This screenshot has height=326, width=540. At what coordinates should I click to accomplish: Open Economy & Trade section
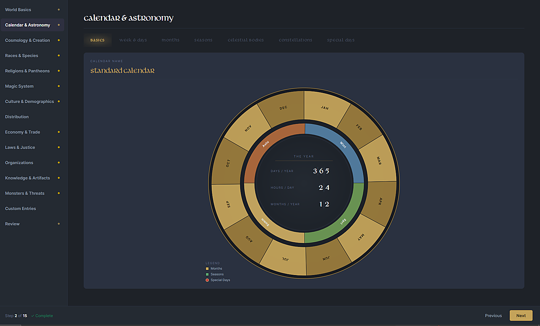32,132
